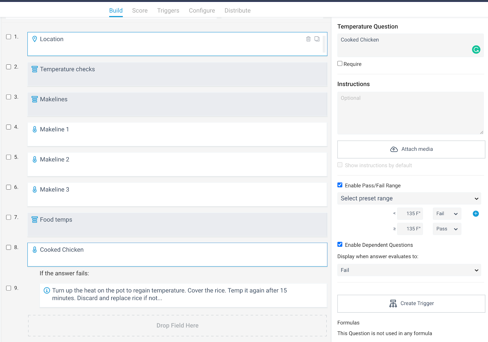Click the trigger diagram icon in Create Trigger
Viewport: 488px width, 342px height.
[x=393, y=304]
